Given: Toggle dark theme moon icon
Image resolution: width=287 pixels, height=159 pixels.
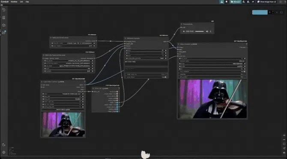Looking at the screenshot, I should click(4, 145).
